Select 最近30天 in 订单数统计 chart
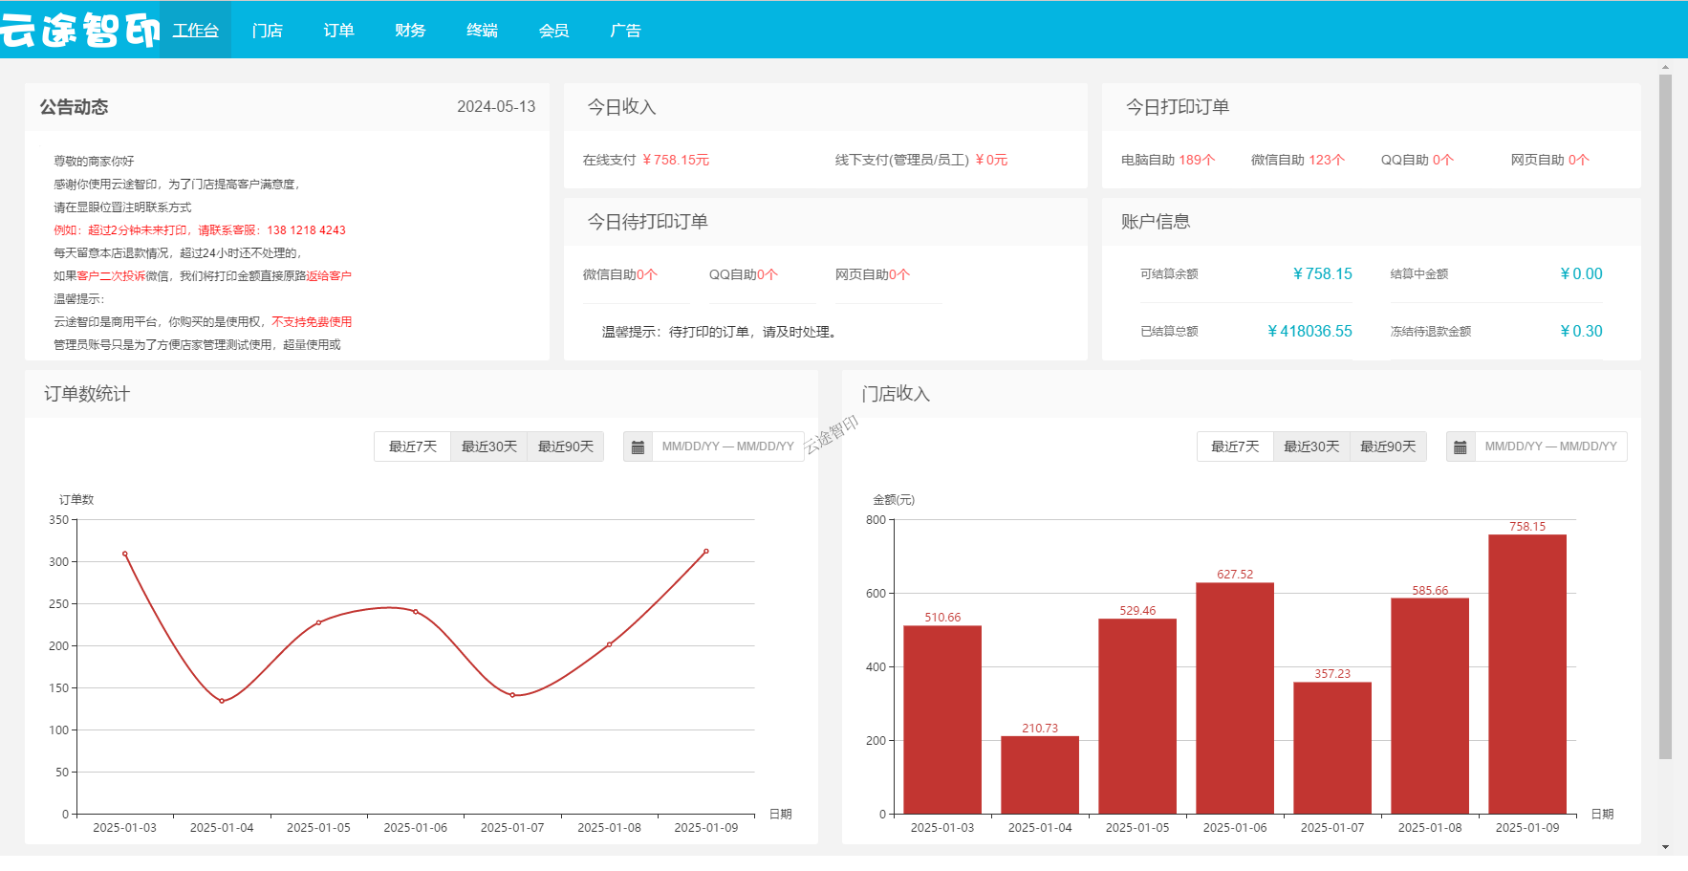 click(x=489, y=446)
